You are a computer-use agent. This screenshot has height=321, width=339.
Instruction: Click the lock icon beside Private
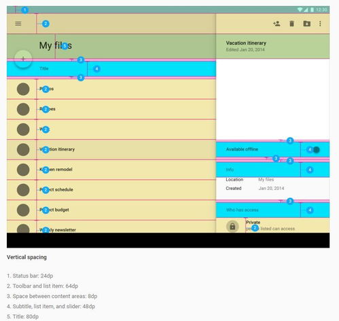click(232, 226)
